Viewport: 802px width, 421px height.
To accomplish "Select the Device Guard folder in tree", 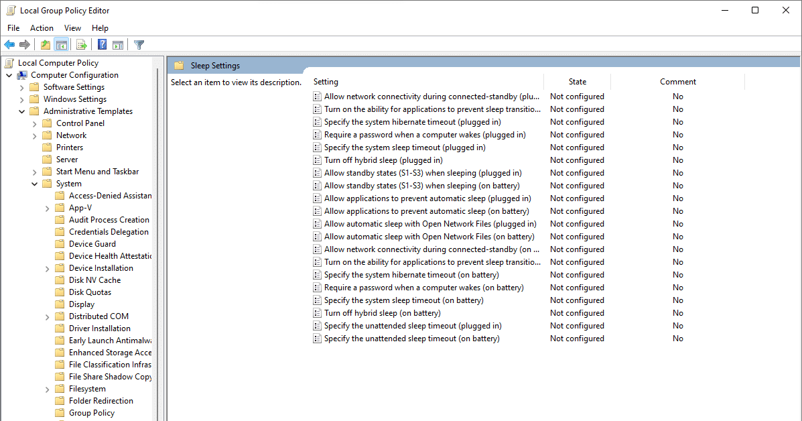I will click(92, 244).
